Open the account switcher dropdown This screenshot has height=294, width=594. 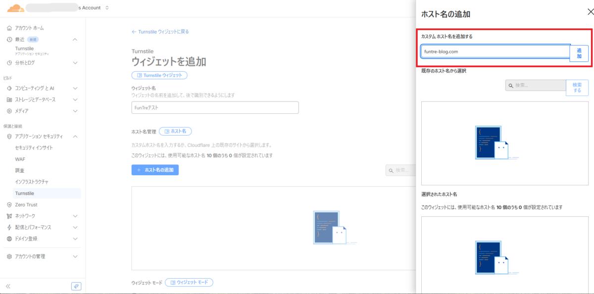pyautogui.click(x=107, y=8)
